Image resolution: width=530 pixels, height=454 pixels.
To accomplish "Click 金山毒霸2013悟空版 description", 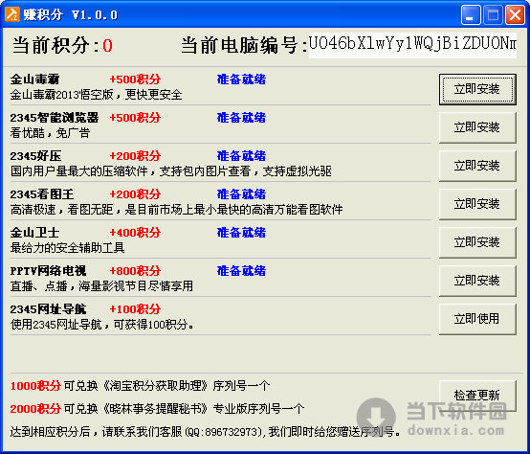I will [x=96, y=95].
